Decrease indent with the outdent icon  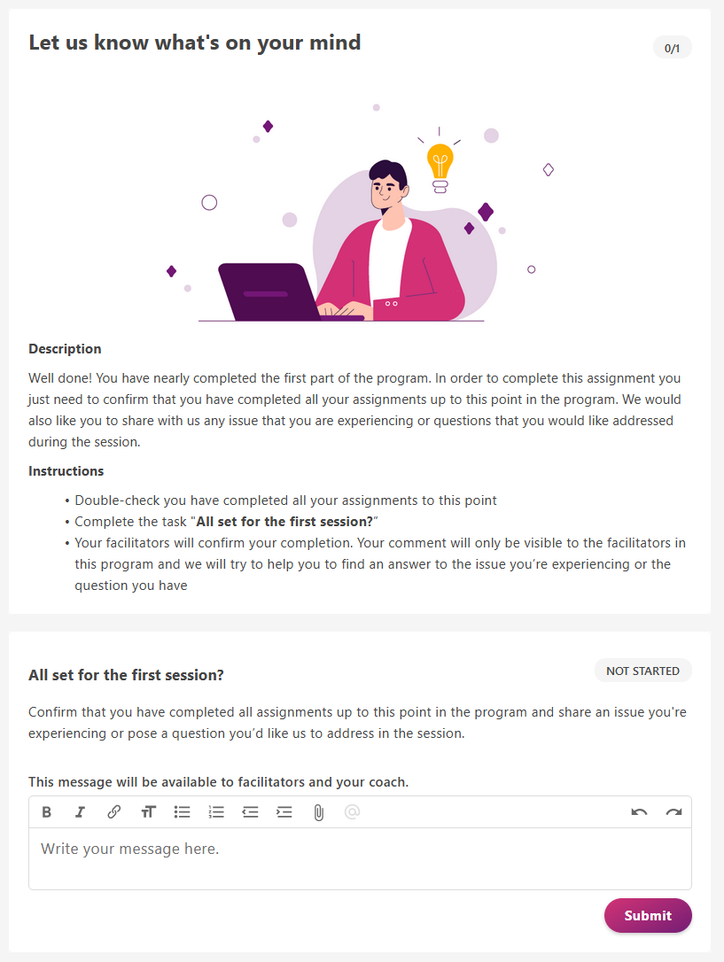250,812
